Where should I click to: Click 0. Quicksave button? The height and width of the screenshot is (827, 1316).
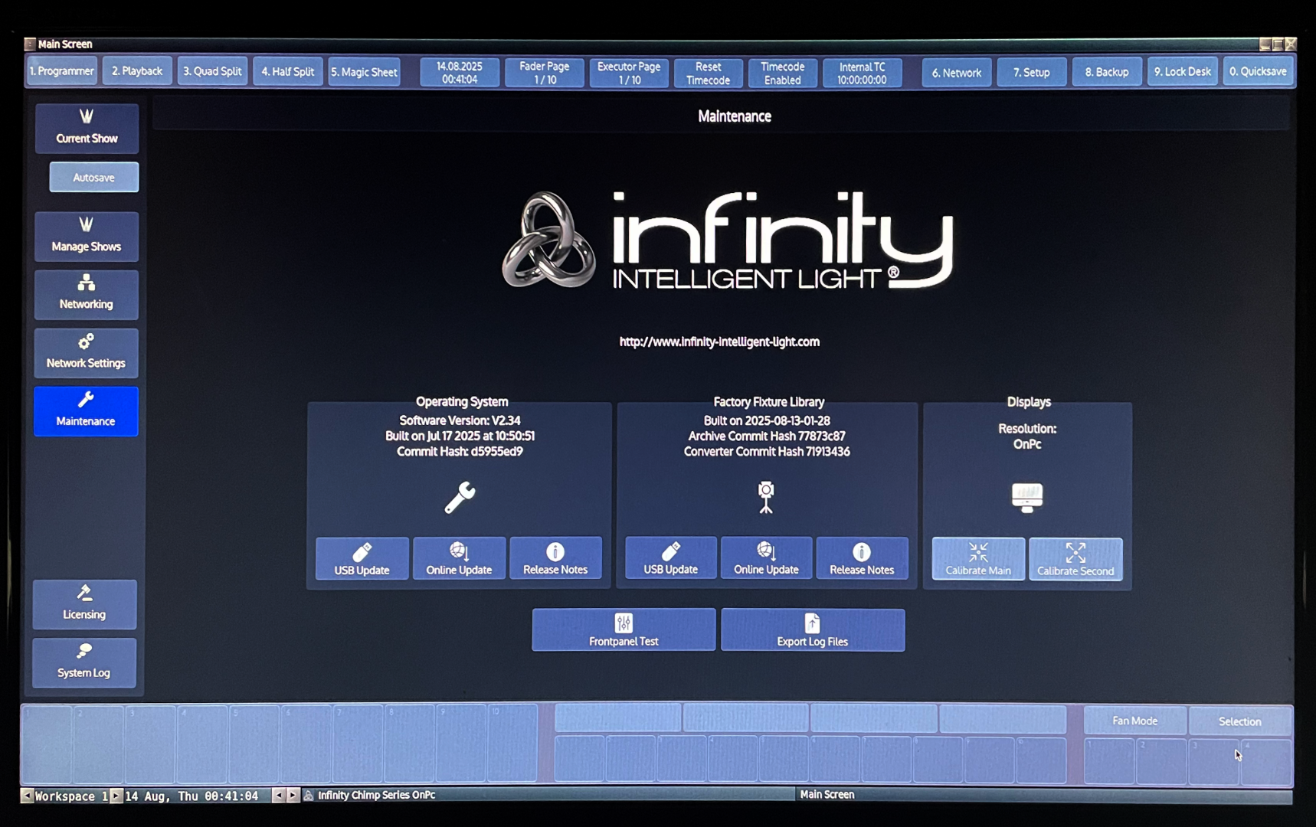[1258, 71]
